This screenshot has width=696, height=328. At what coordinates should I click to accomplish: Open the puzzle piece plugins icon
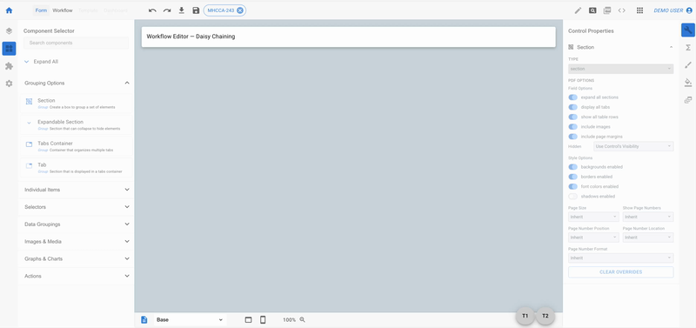(x=9, y=66)
